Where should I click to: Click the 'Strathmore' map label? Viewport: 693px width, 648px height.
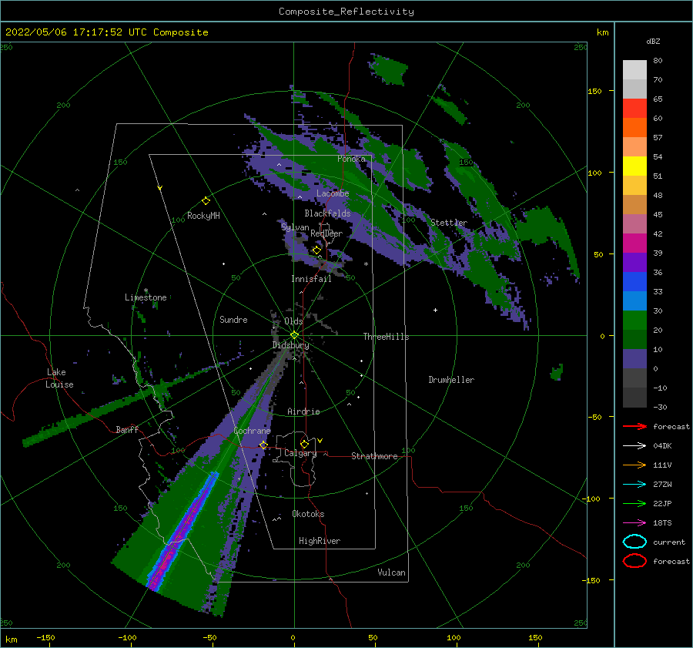[x=374, y=456]
